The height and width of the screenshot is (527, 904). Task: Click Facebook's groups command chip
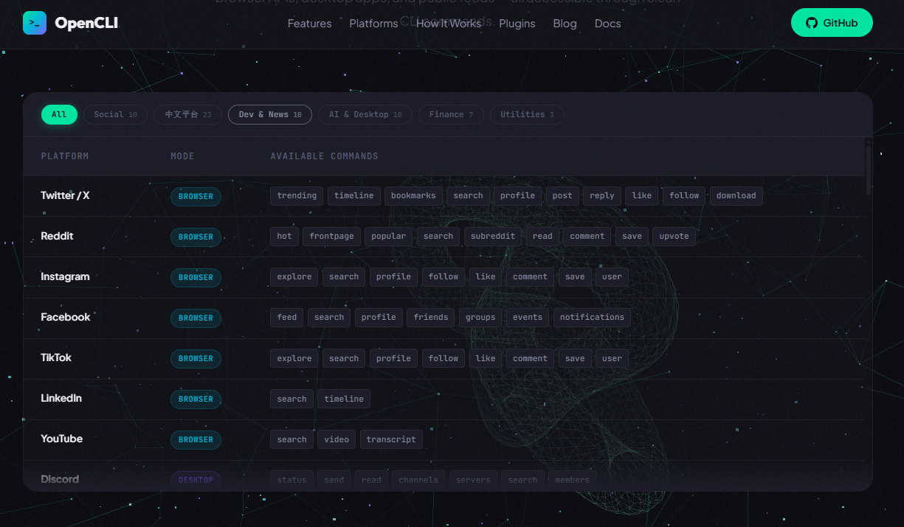coord(480,317)
